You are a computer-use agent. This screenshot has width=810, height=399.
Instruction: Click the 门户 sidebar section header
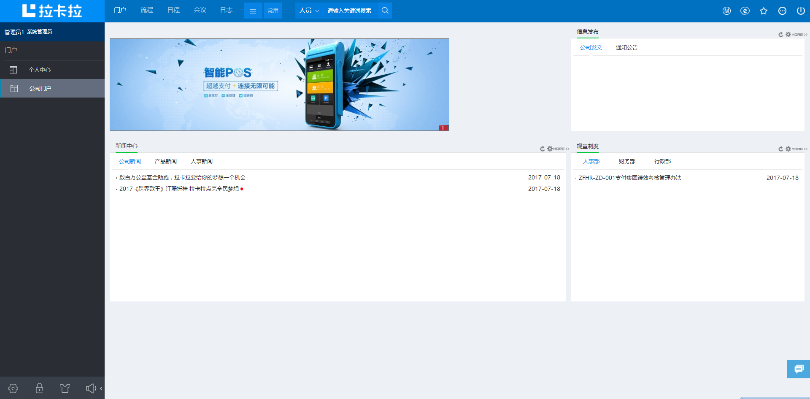(x=11, y=50)
